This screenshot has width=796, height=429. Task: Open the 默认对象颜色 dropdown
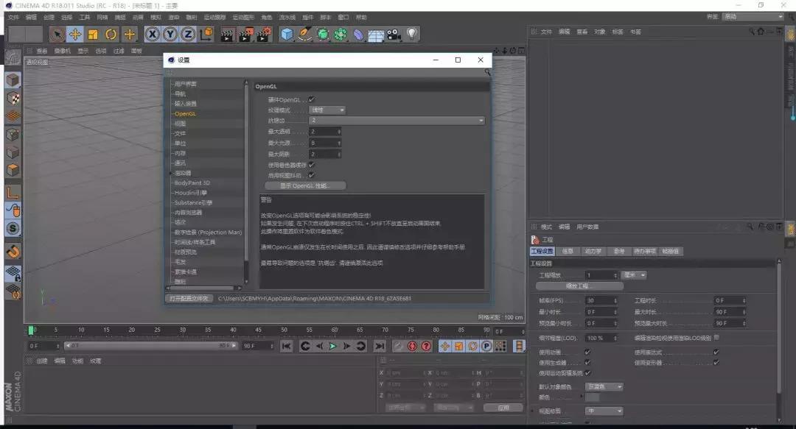coord(604,386)
